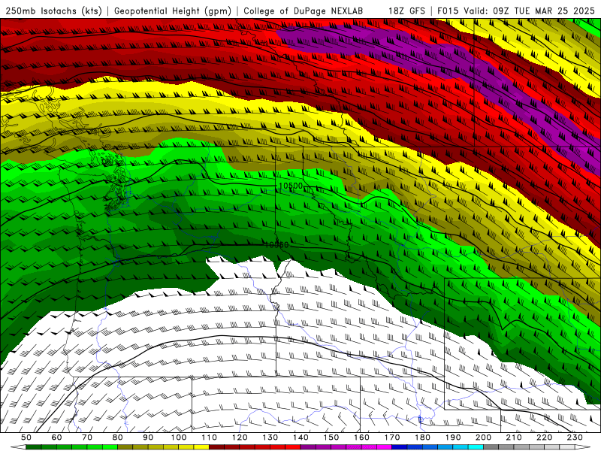Click the '250mb Isotachs (kts)' title text
The height and width of the screenshot is (451, 601).
point(54,11)
